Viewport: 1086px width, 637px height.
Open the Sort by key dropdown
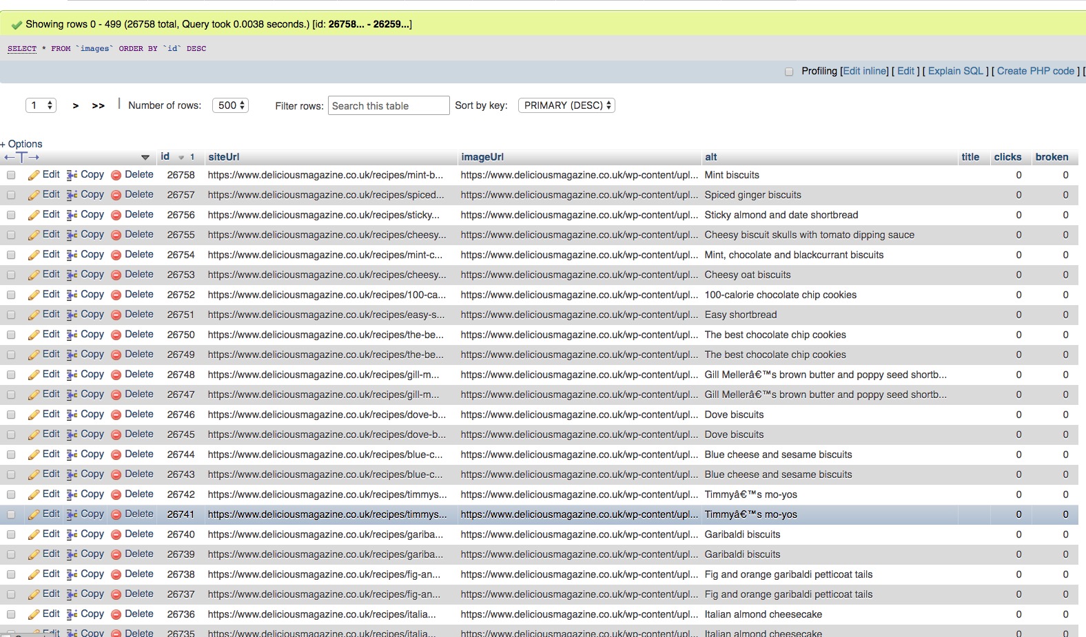(566, 105)
